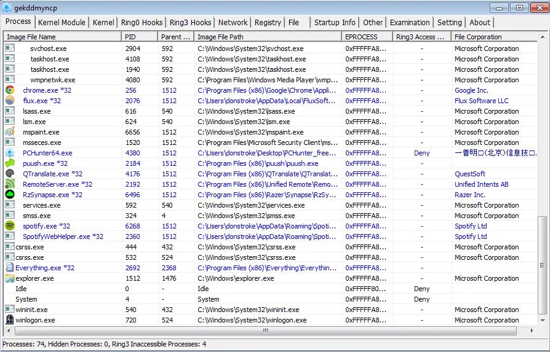
Task: Sort by the PID column header
Action: [x=140, y=37]
